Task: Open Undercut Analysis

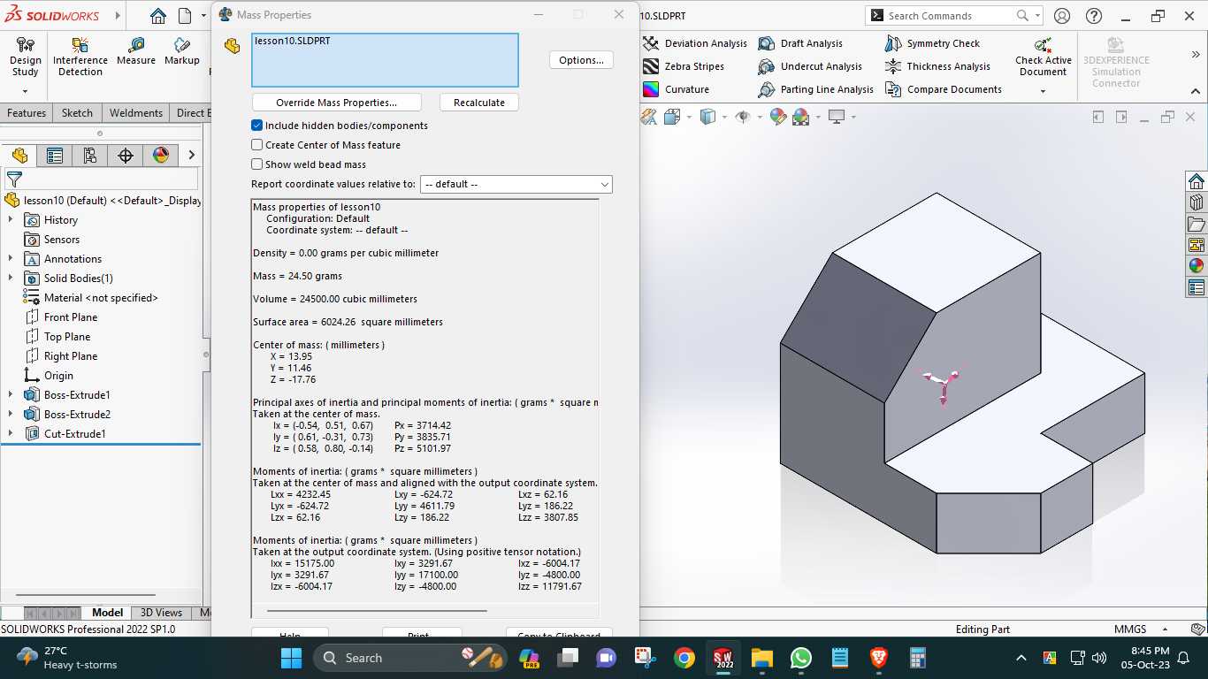Action: pyautogui.click(x=810, y=66)
